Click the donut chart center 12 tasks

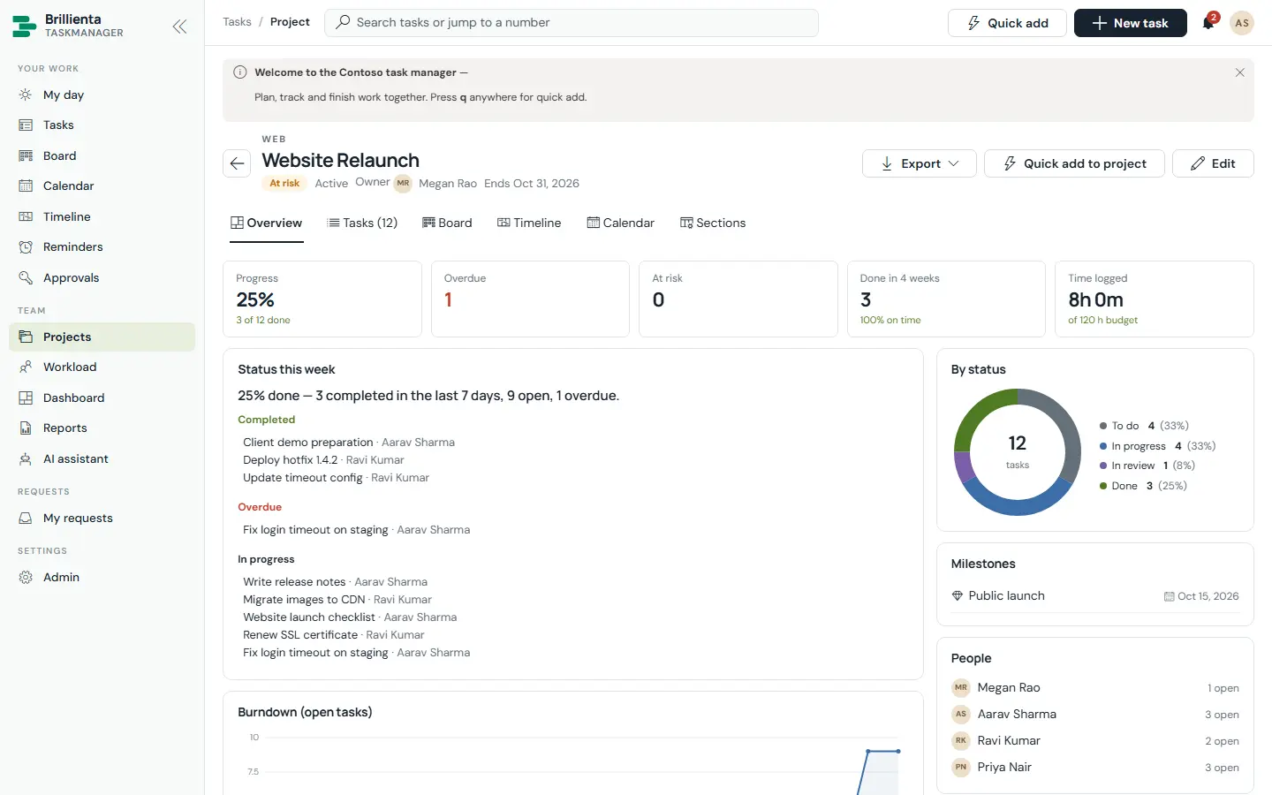[x=1018, y=451]
